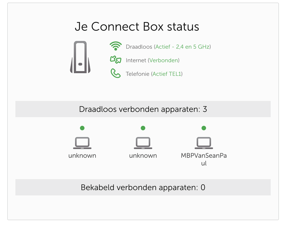
Task: Click the Internet connection arrows icon
Action: point(115,60)
